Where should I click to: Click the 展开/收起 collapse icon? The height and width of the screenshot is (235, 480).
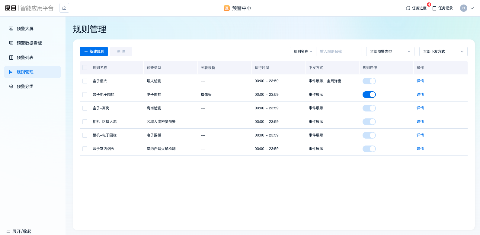[x=8, y=231]
